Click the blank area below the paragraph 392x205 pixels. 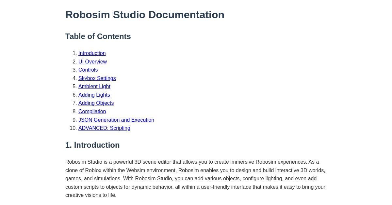(x=196, y=202)
